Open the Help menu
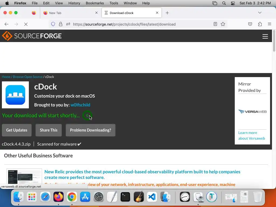This screenshot has height=207, width=276. coord(146,3)
